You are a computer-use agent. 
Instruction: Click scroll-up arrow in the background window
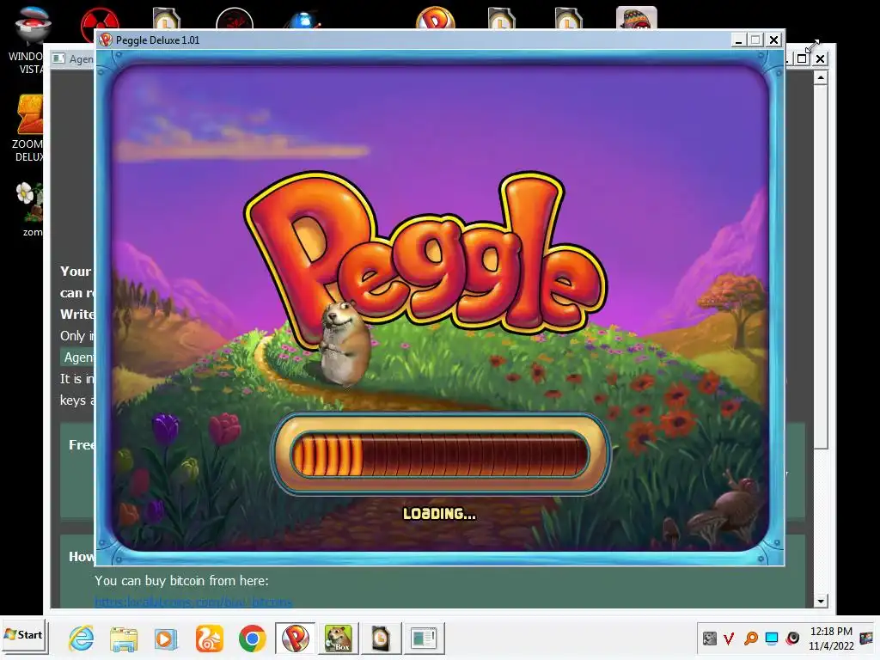(x=821, y=77)
